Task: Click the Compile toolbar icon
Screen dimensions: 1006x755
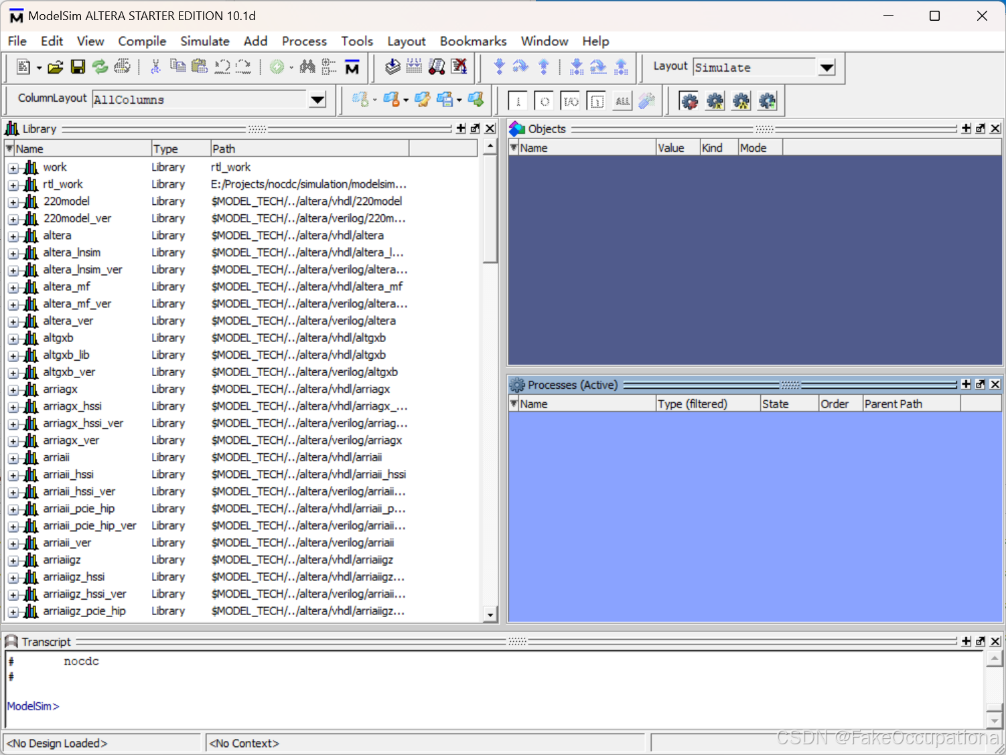Action: pos(393,66)
